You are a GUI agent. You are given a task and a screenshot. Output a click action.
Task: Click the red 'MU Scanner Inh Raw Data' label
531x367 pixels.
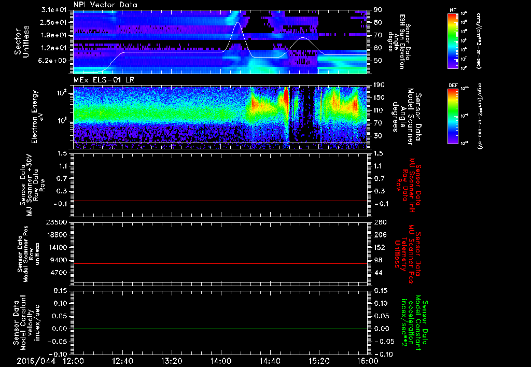point(408,185)
